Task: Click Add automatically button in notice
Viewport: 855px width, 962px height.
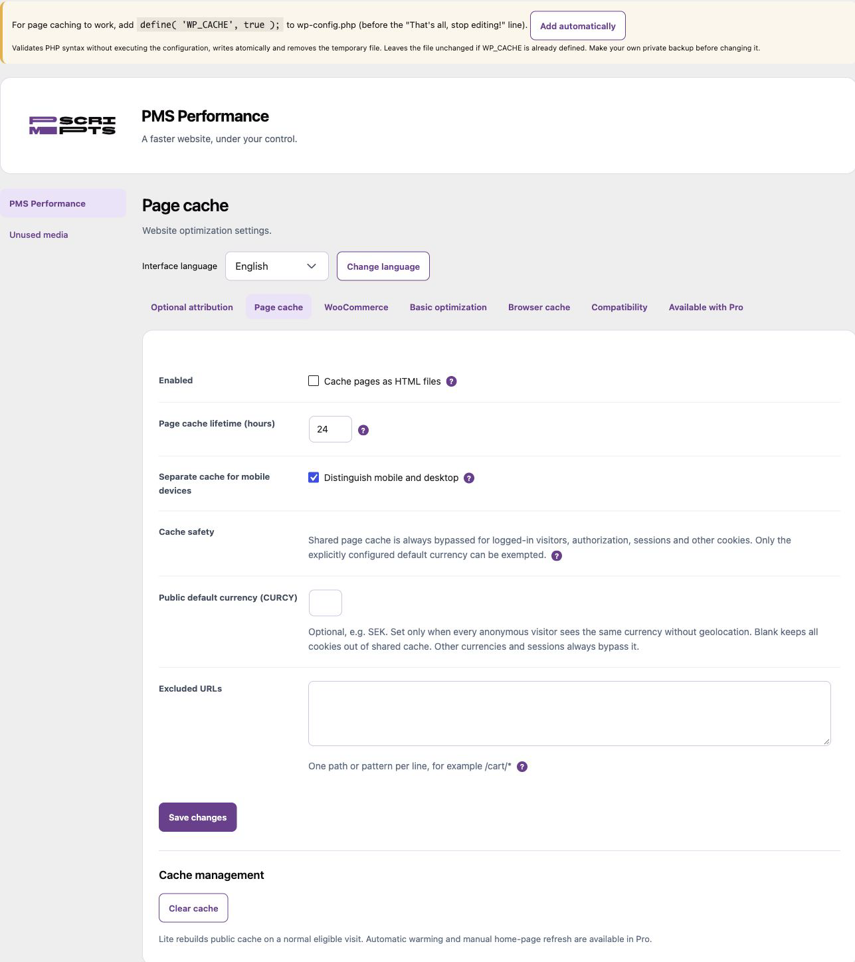Action: click(578, 26)
